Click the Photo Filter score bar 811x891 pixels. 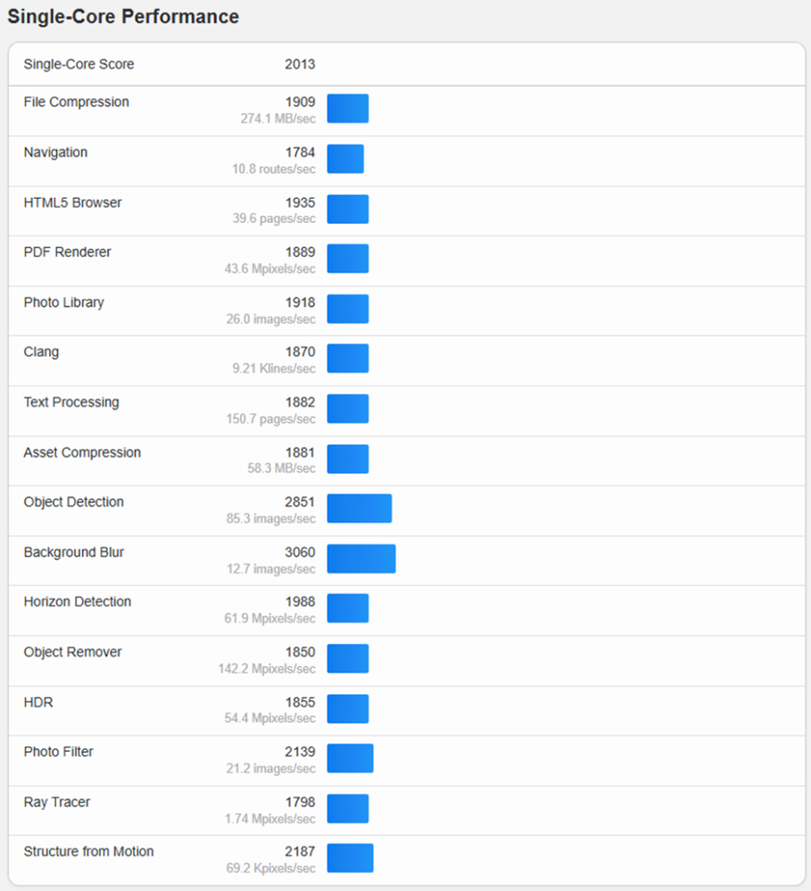(350, 758)
